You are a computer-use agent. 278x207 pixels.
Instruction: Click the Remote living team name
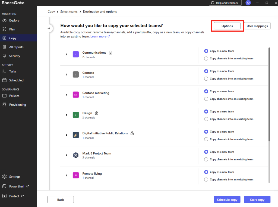(92, 173)
